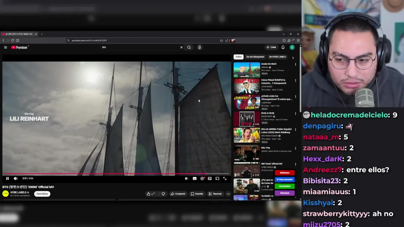Open browser share icon in address bar

pyautogui.click(x=227, y=40)
